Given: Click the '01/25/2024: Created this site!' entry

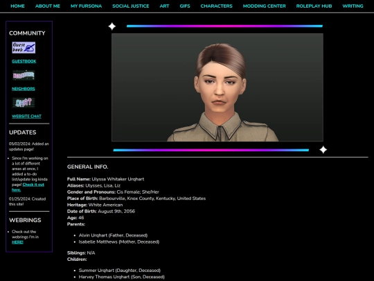Looking at the screenshot, I should tap(28, 201).
